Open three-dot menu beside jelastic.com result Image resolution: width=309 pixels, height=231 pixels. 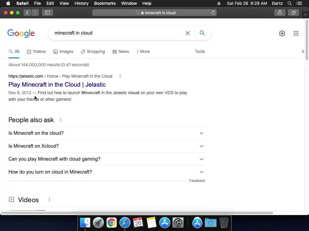pos(120,76)
